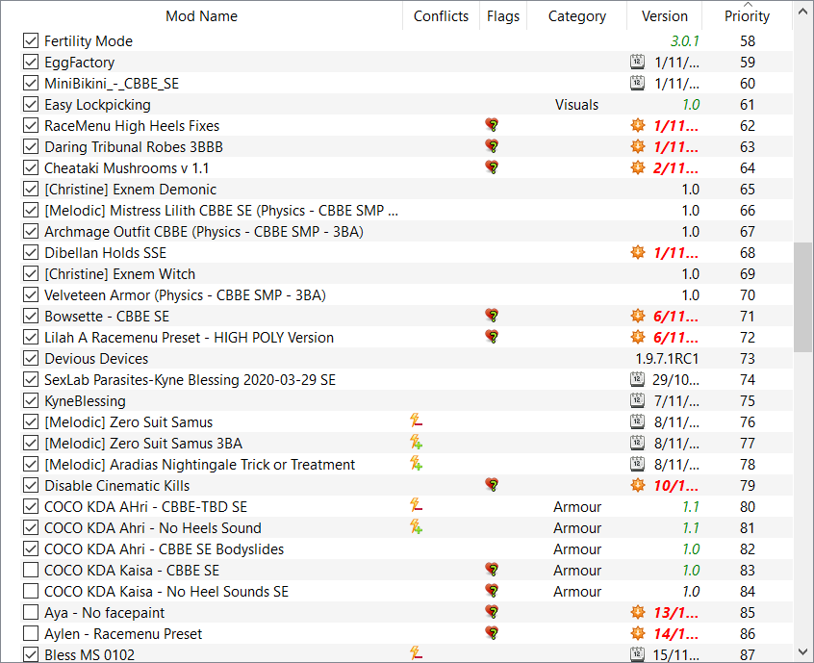Click the flag icon for Disable Cinematic Kills
This screenshot has width=814, height=663.
click(x=492, y=485)
